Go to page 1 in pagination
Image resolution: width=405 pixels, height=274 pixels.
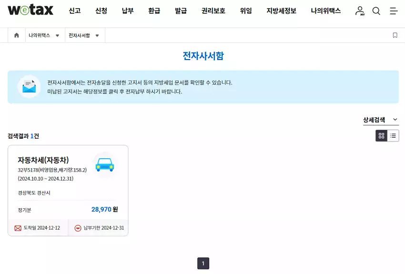coord(203,264)
